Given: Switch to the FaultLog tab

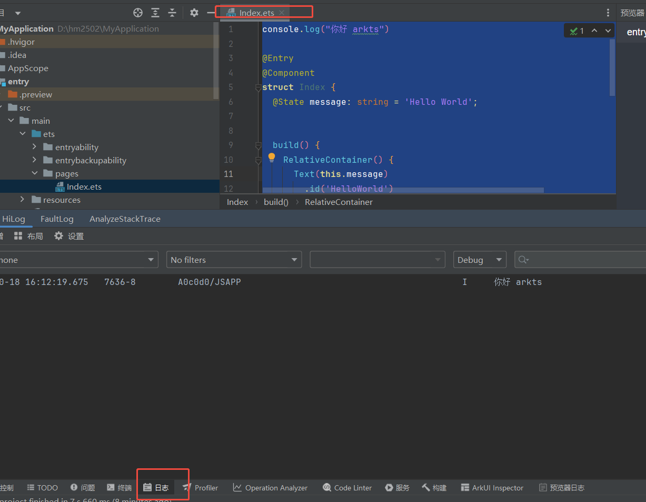Looking at the screenshot, I should [57, 219].
